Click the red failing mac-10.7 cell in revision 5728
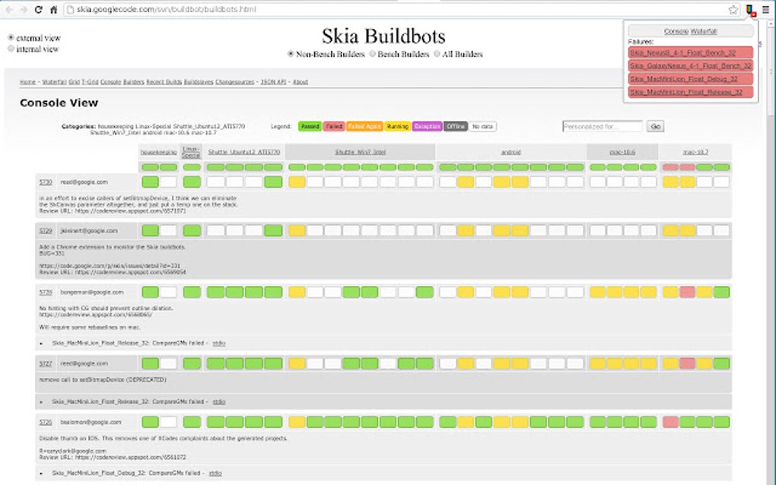This screenshot has width=776, height=485. tap(687, 291)
